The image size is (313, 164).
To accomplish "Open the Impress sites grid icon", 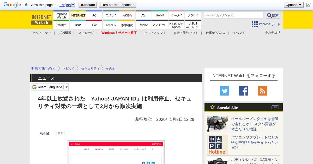I will (x=255, y=24).
